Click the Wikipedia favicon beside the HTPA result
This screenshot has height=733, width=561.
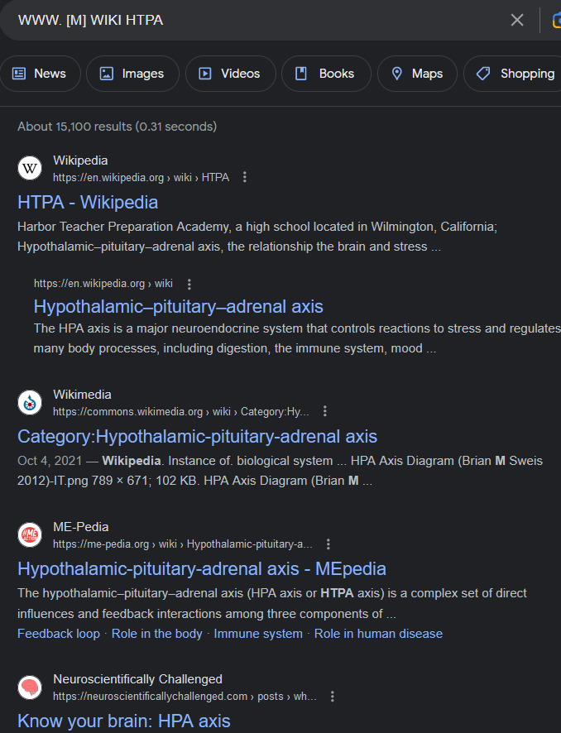point(30,168)
